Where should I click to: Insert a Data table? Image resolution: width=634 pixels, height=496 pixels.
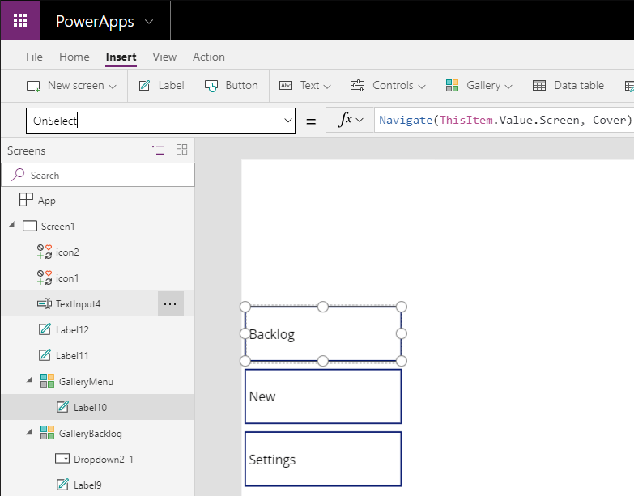pyautogui.click(x=568, y=86)
